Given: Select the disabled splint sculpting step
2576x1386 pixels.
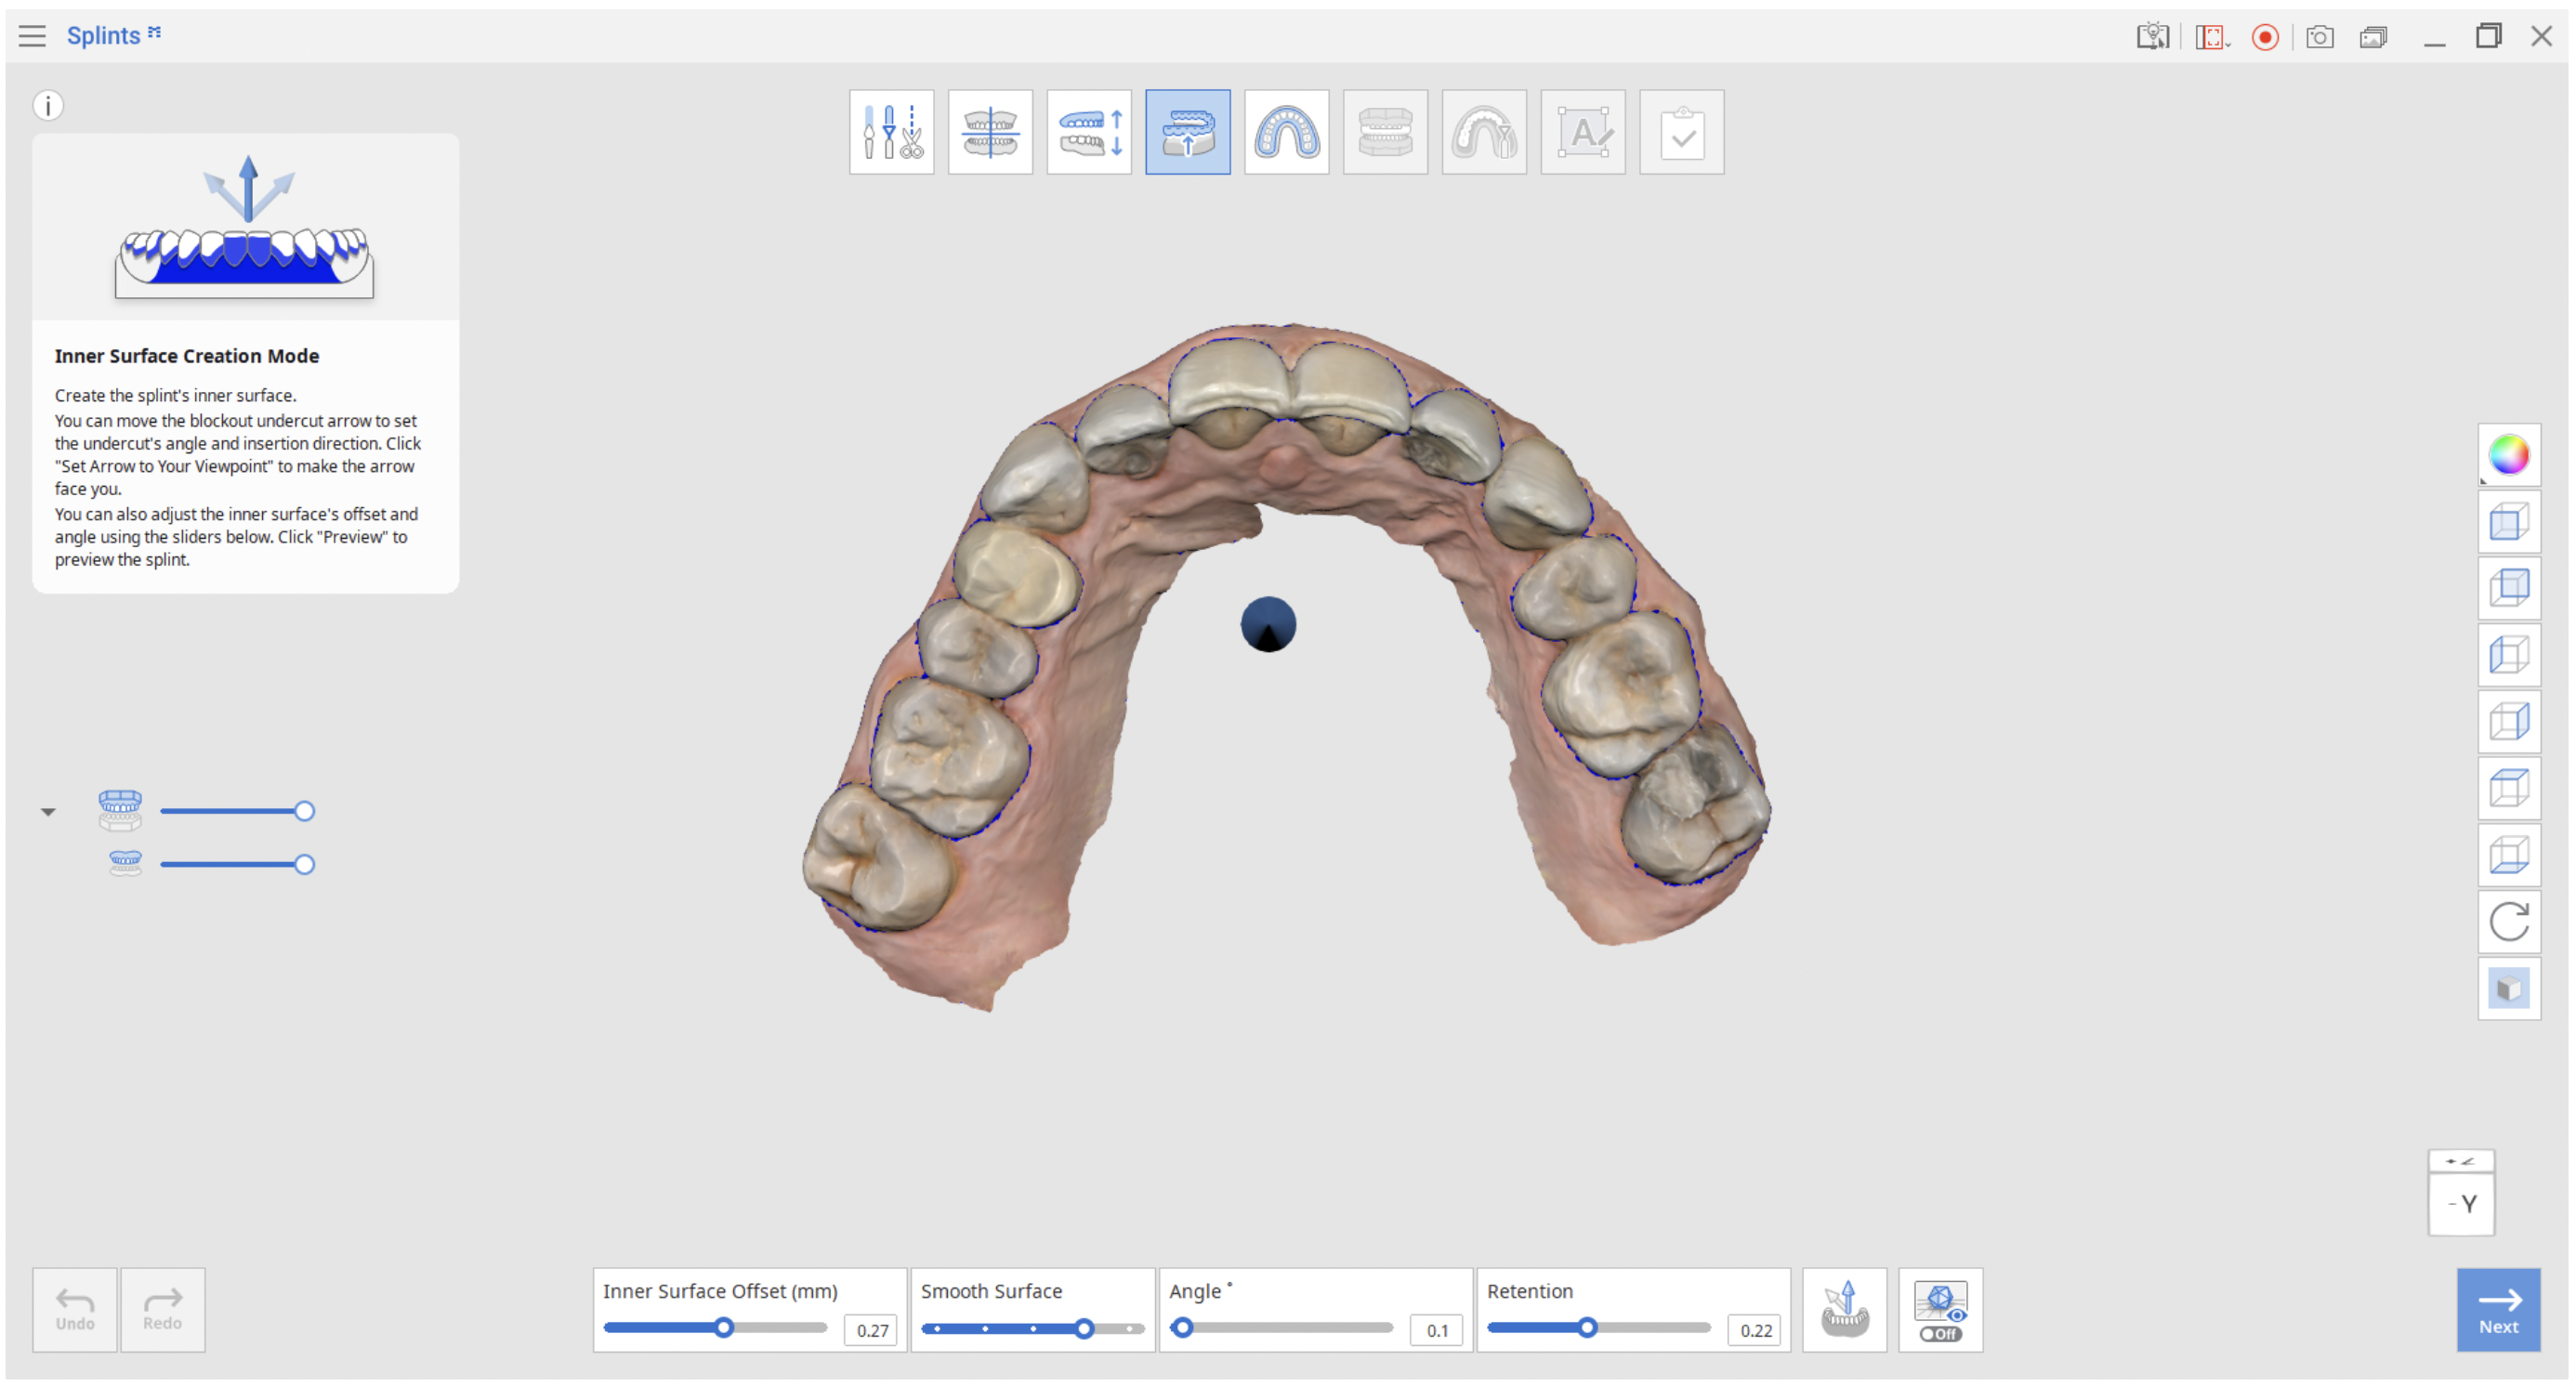Looking at the screenshot, I should click(1484, 132).
